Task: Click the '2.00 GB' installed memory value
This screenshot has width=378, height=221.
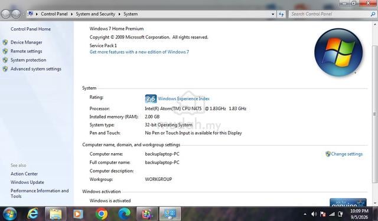Action: (152, 117)
